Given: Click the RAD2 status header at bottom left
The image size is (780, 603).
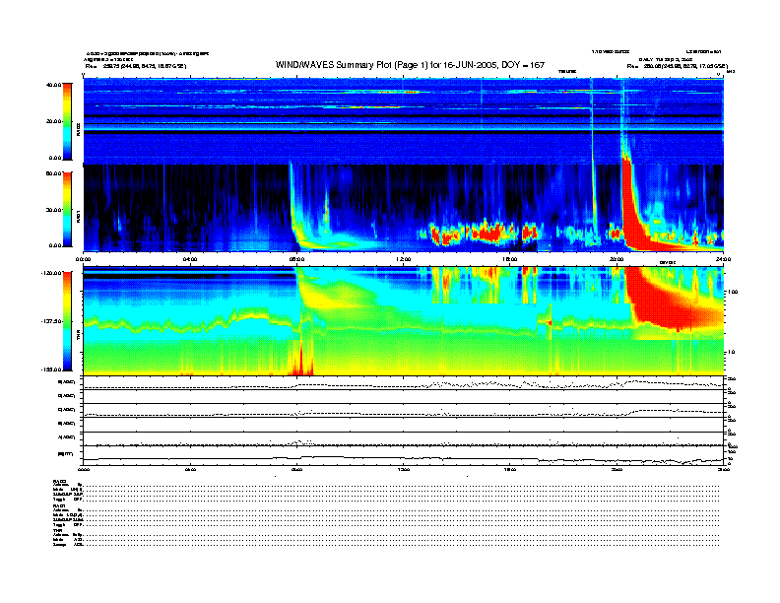Looking at the screenshot, I should click(60, 481).
